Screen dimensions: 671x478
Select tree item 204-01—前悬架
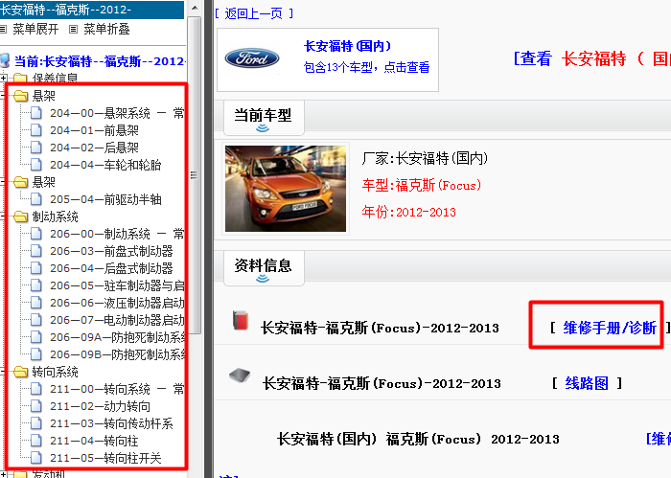(x=94, y=130)
